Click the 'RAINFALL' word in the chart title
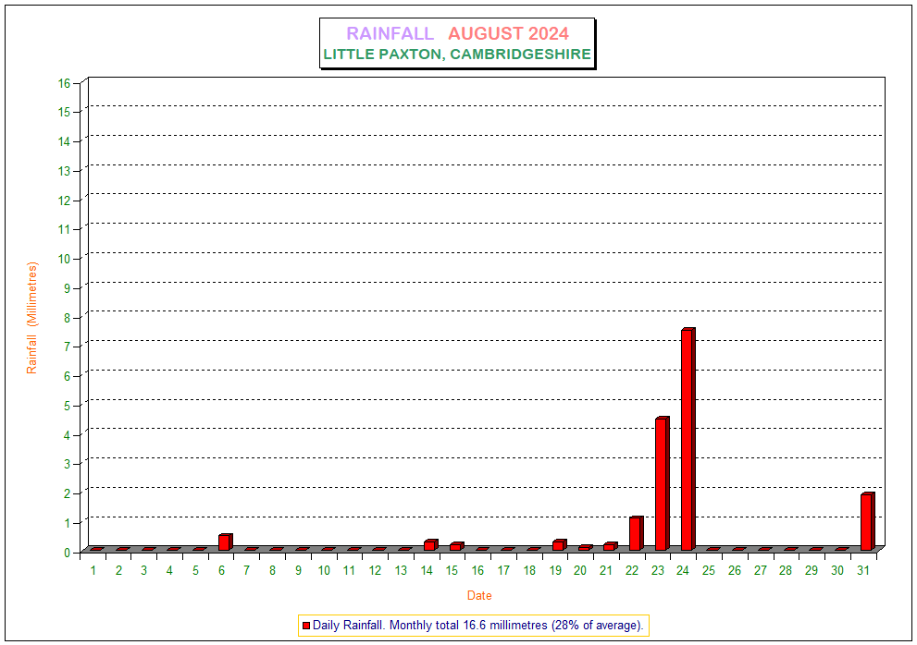This screenshot has height=645, width=917. coord(390,33)
